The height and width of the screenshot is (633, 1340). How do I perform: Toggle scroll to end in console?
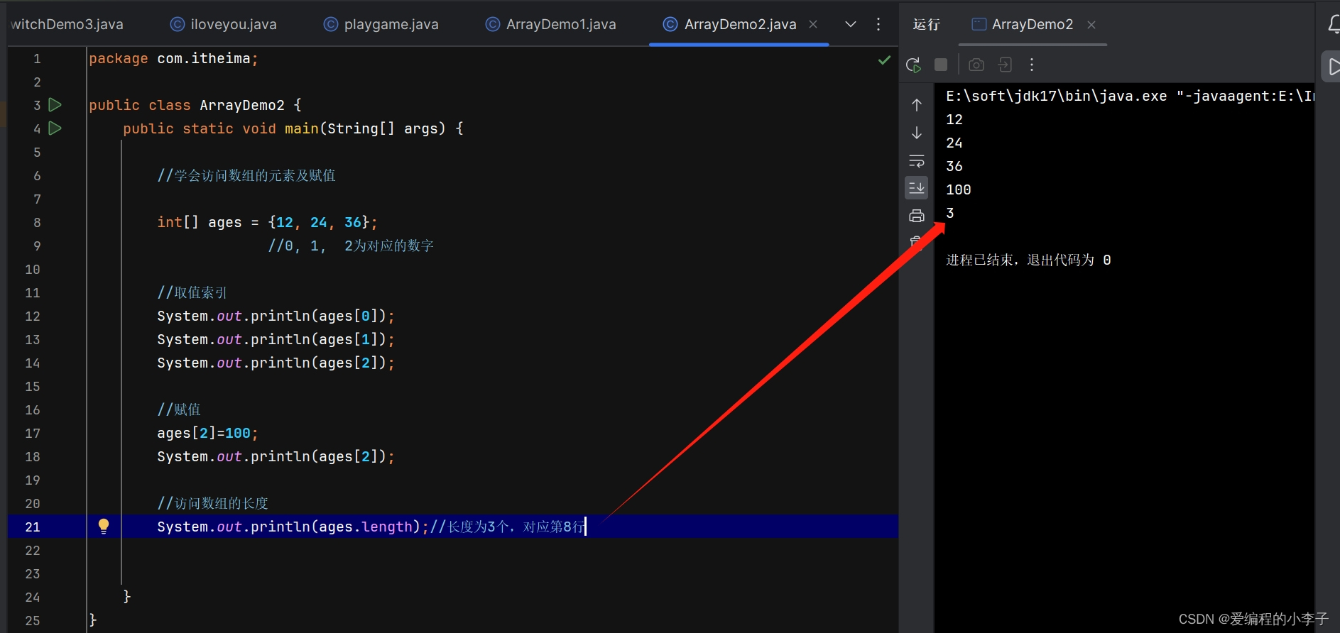point(917,188)
